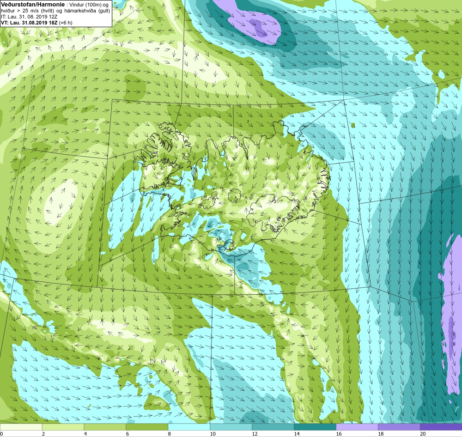Click the 16–18 m/s light purple swatch
Viewport: 462px width, 437px height.
point(357,427)
